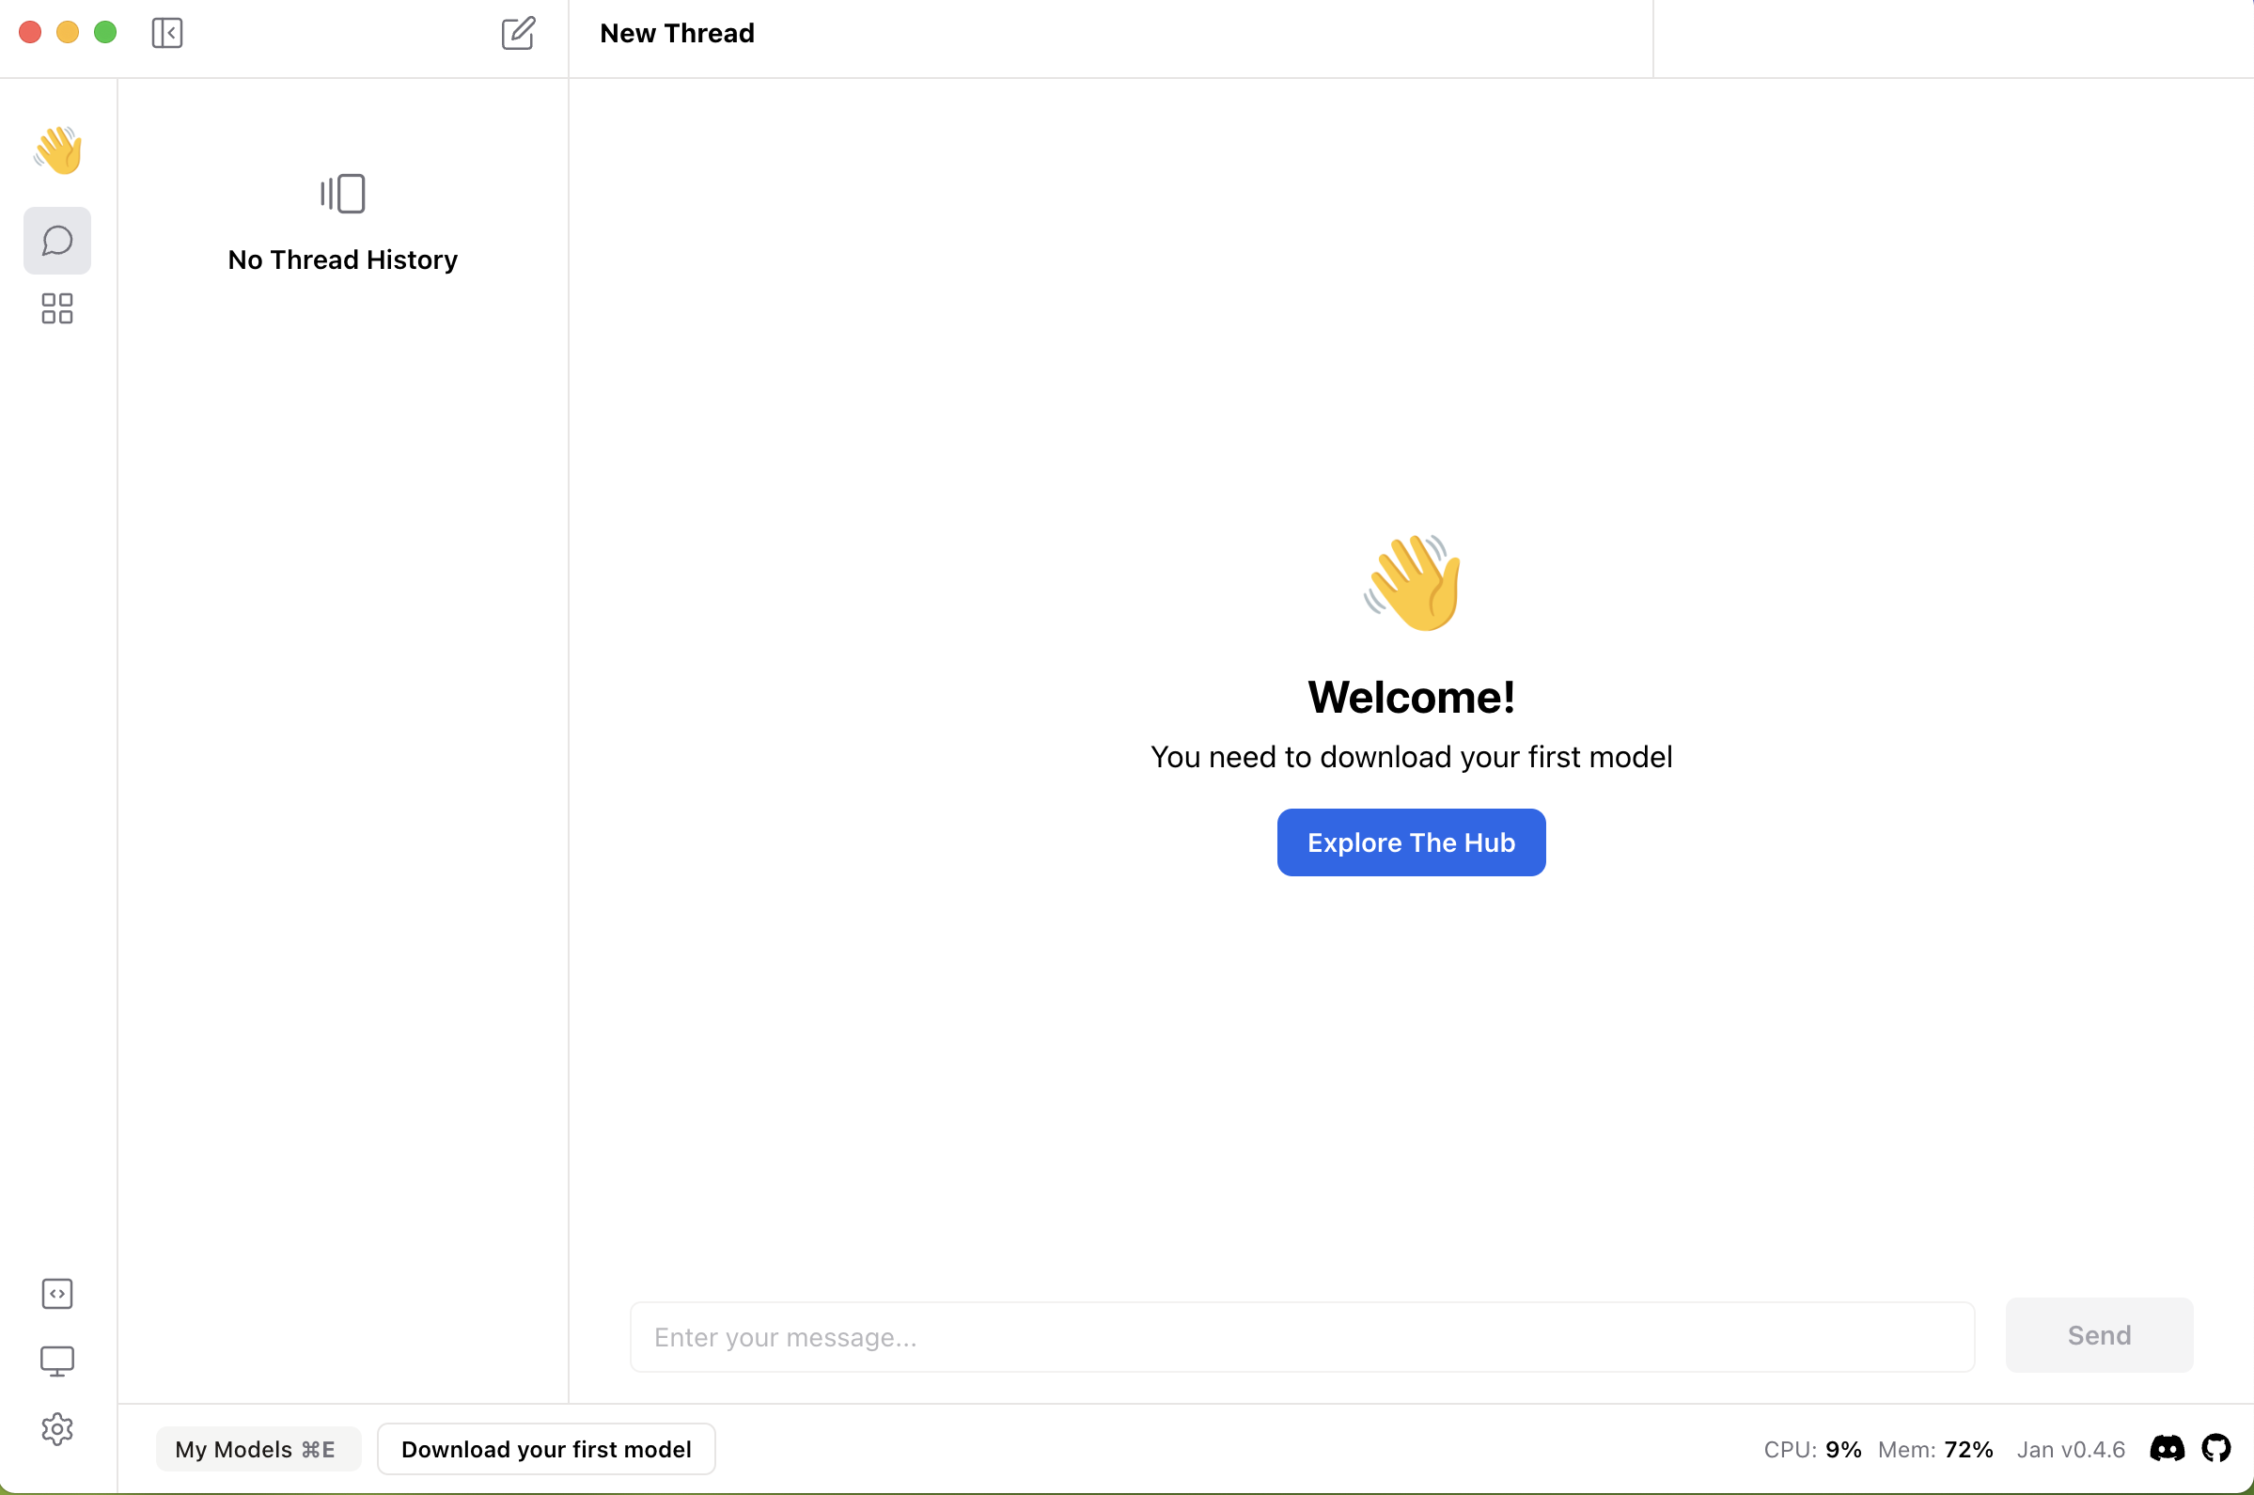The height and width of the screenshot is (1495, 2254).
Task: Open the Local API Server code icon
Action: 57,1294
